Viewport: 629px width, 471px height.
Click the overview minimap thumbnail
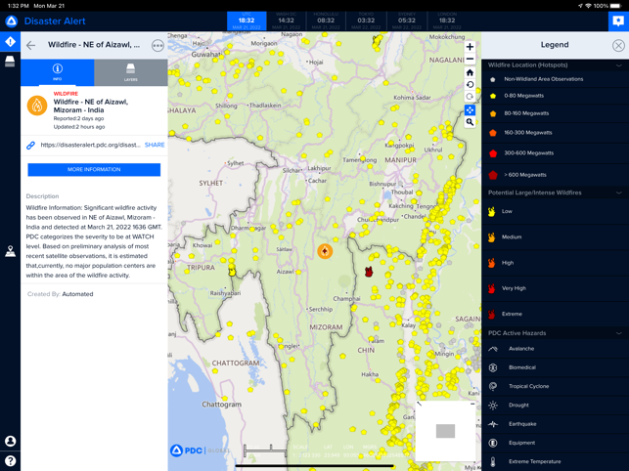[445, 431]
